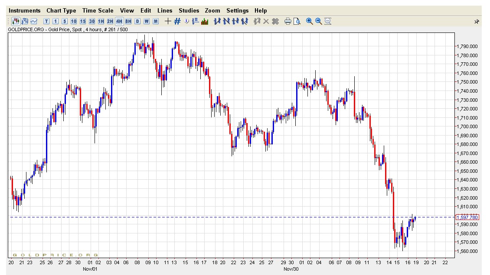490x275 pixels.
Task: Open the Instruments menu
Action: (24, 11)
